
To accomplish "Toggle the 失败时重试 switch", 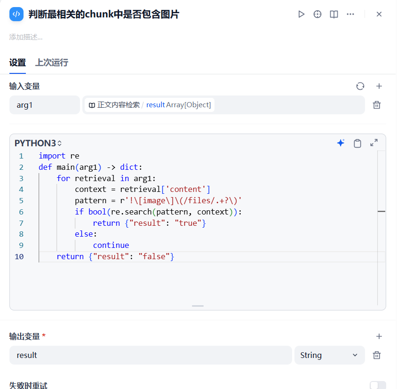I will [378, 385].
